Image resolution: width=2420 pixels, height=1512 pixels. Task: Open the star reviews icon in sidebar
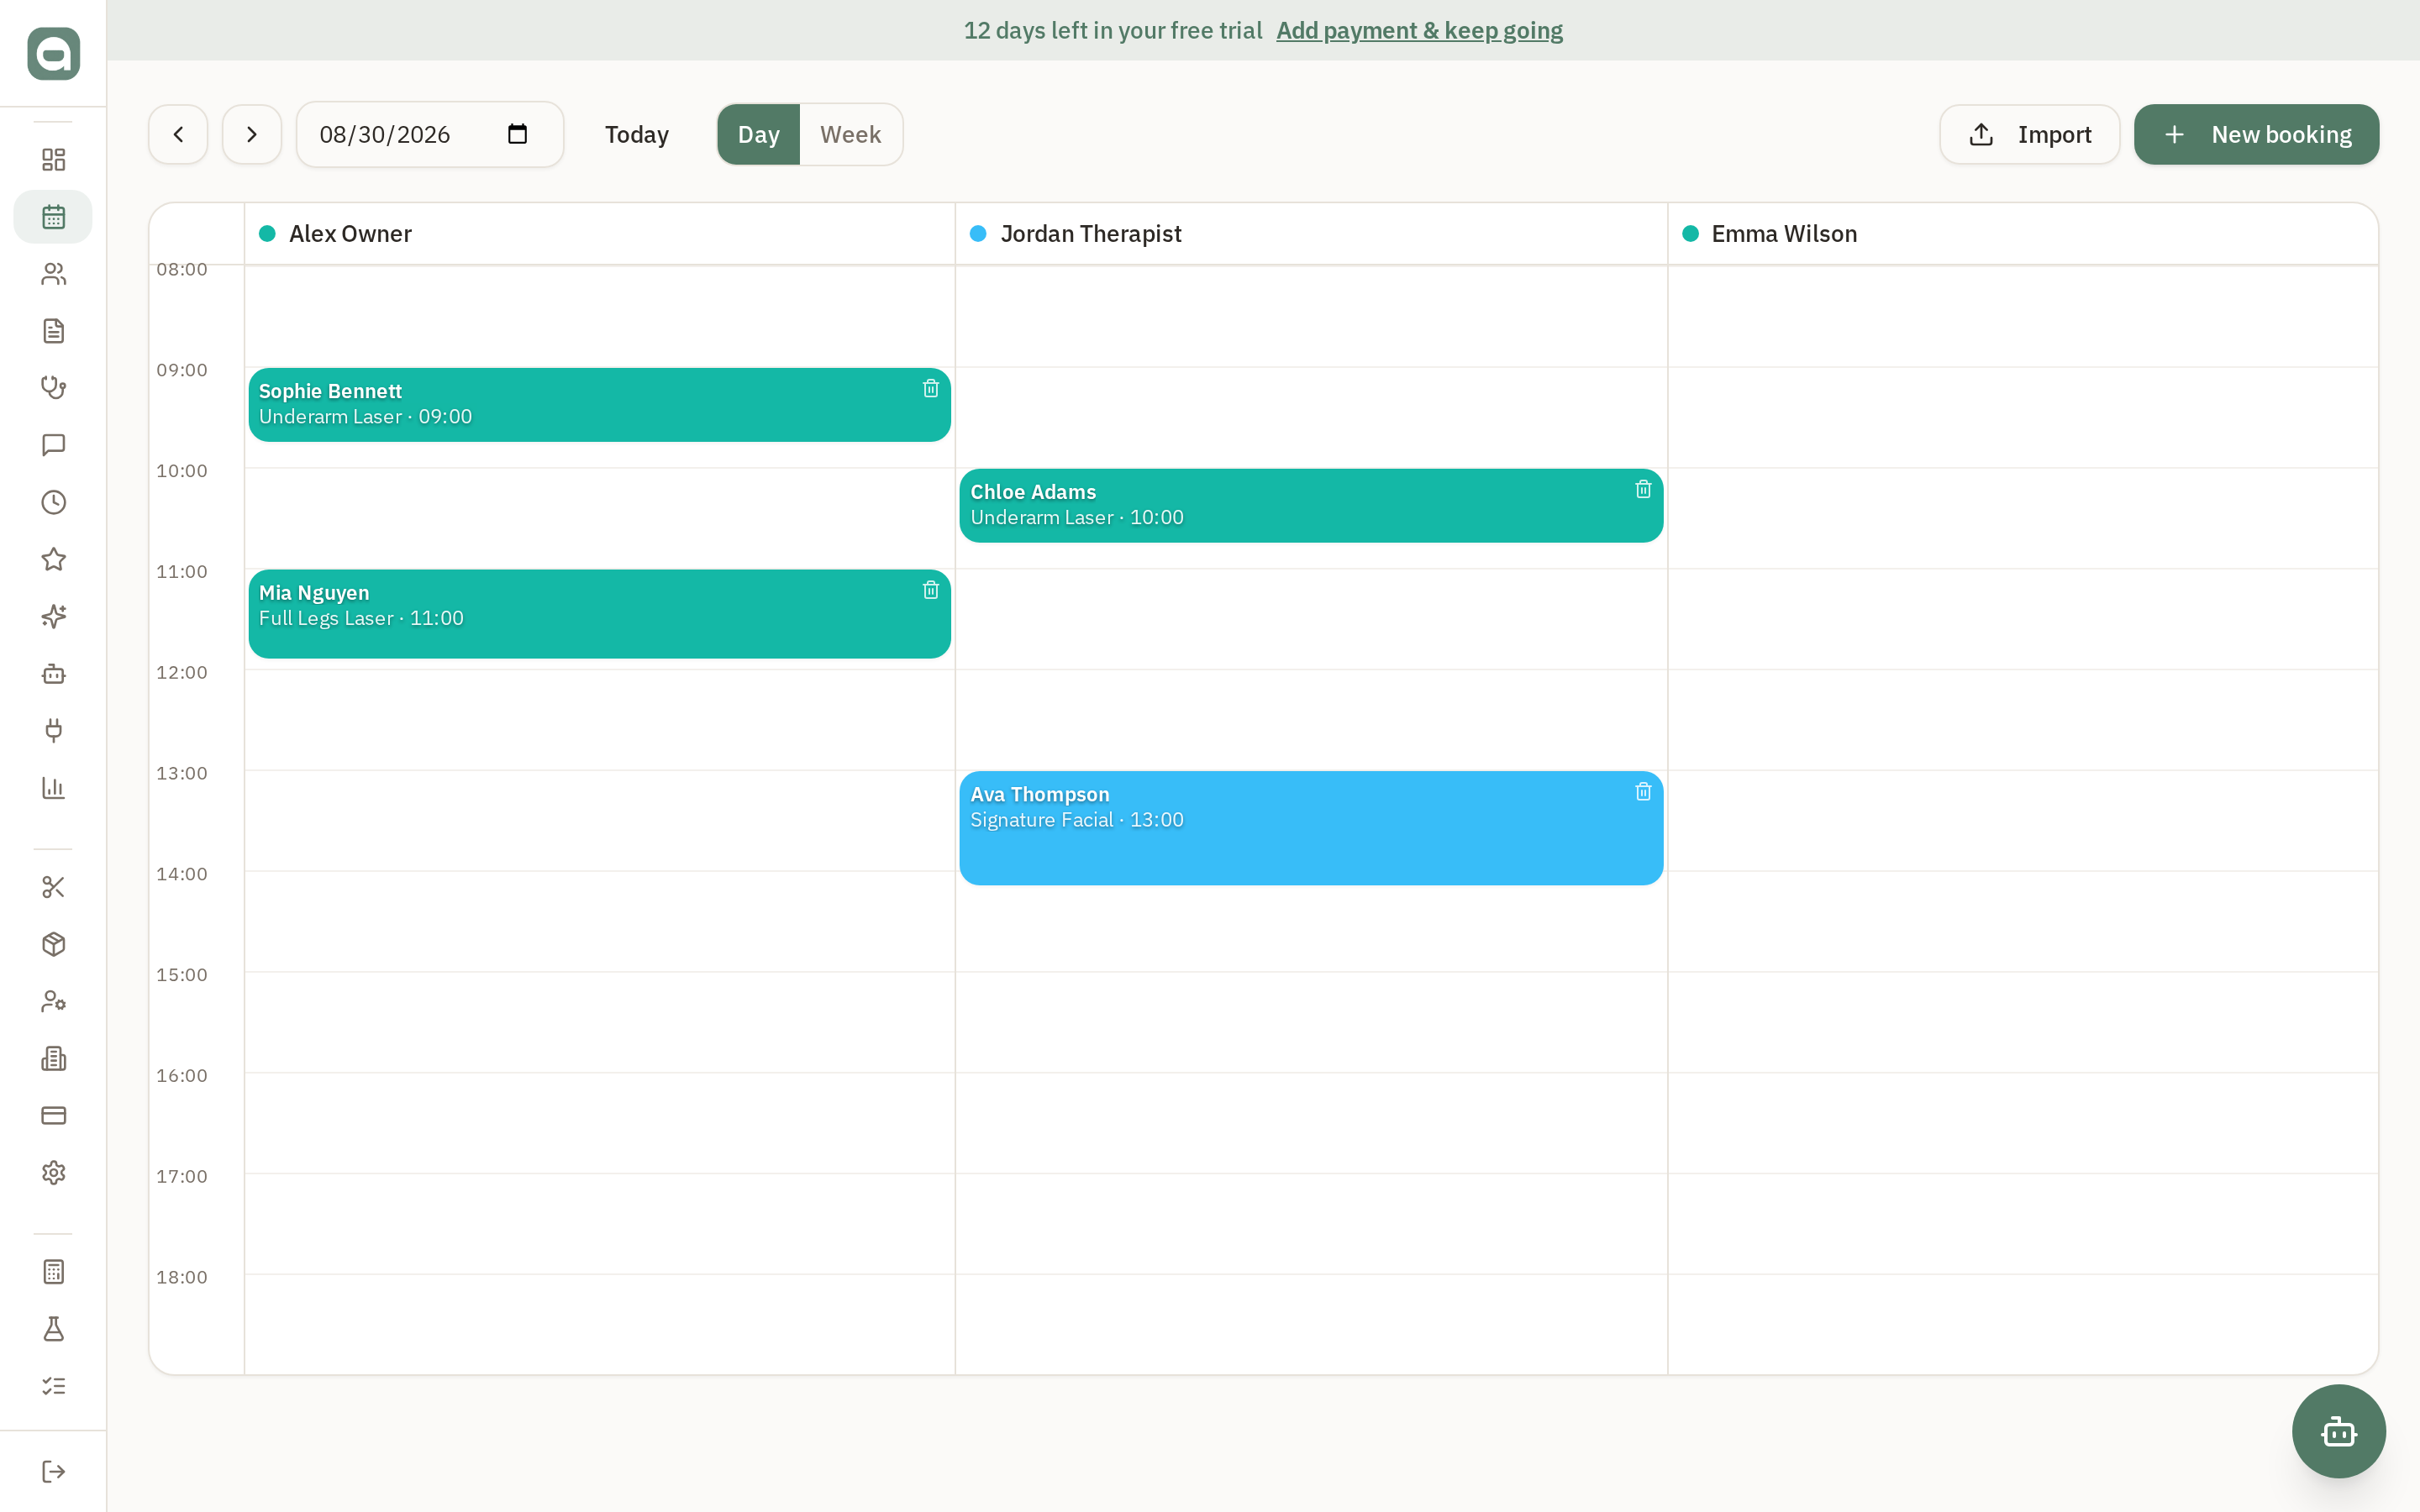click(x=53, y=559)
